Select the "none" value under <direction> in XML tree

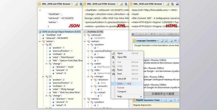(x=103, y=83)
